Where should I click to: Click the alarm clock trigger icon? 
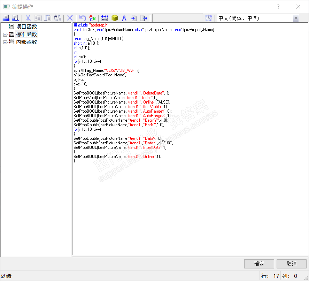click(208, 18)
